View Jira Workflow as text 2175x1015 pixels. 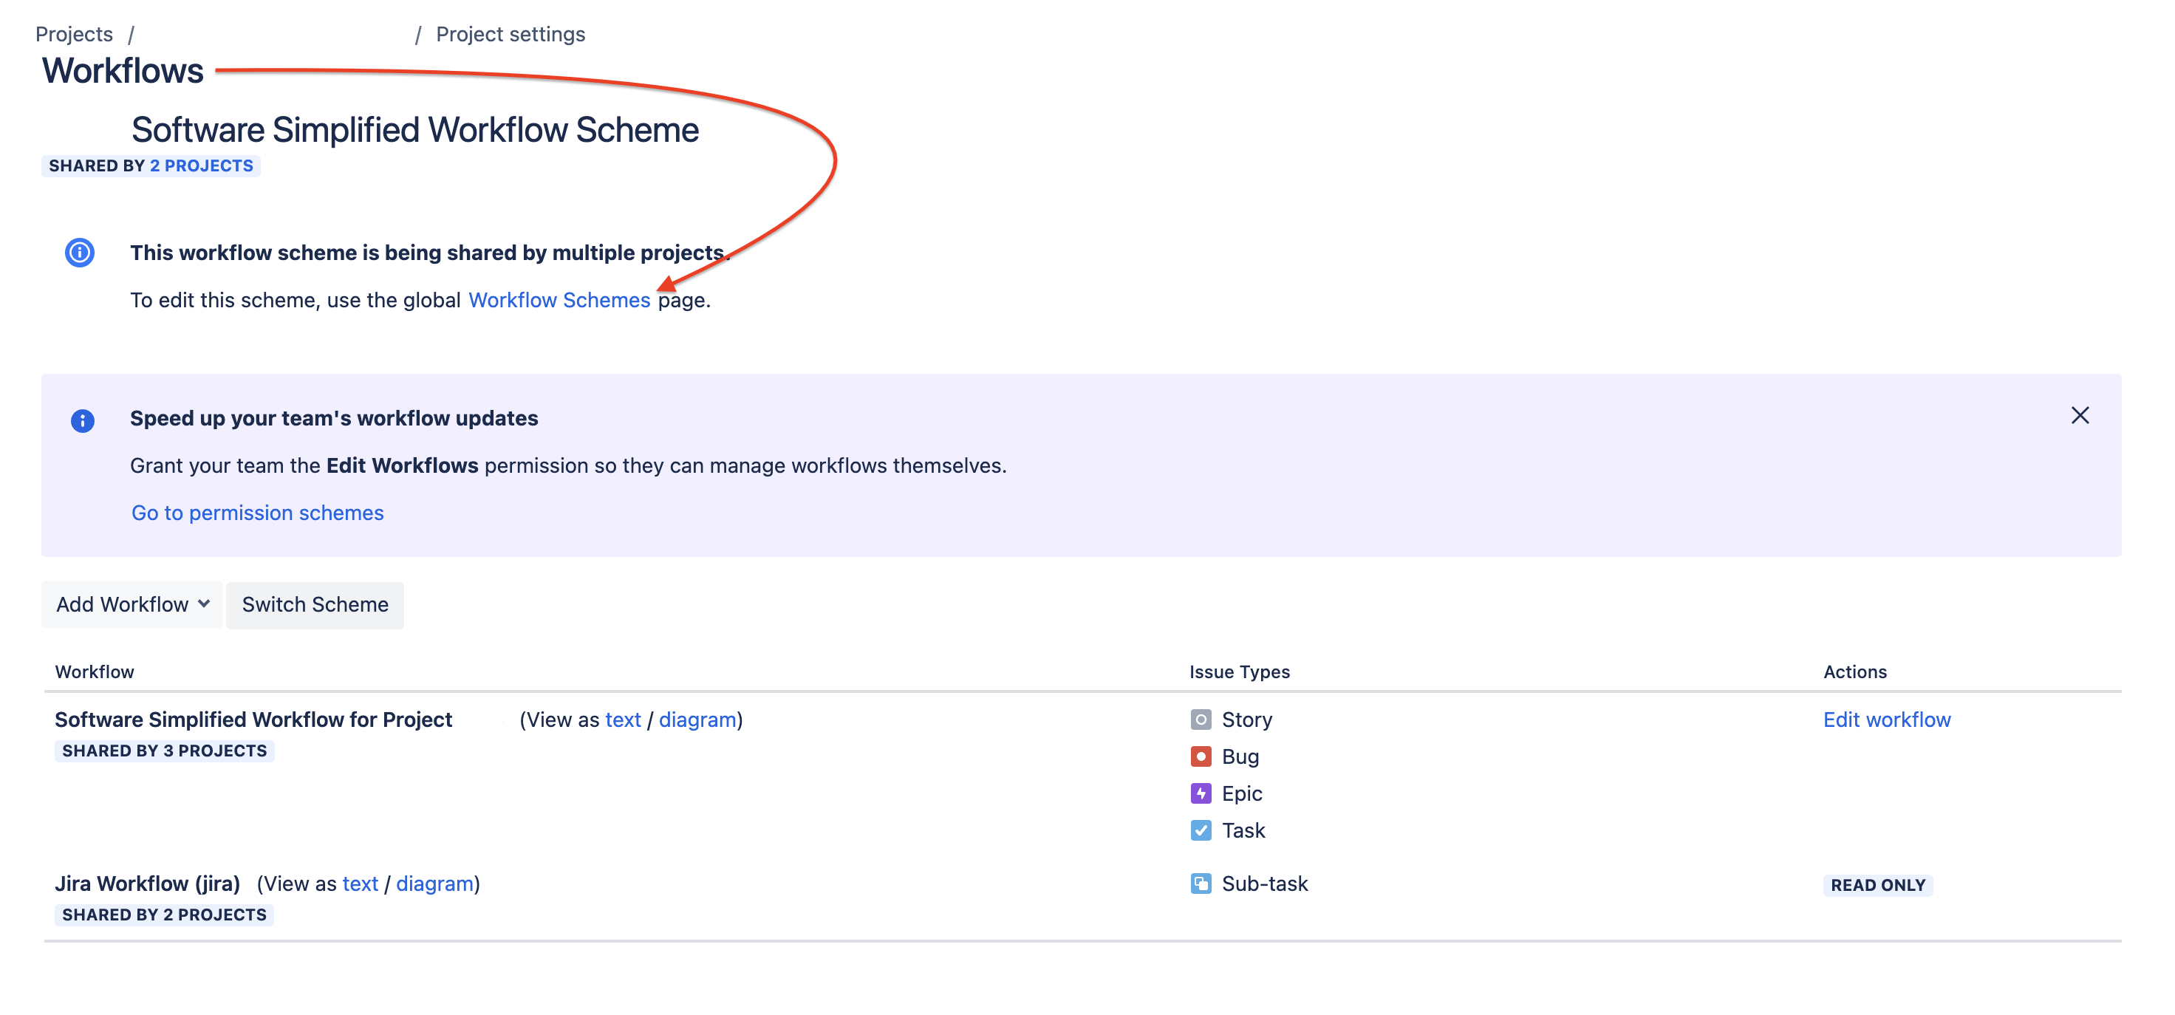click(x=361, y=884)
